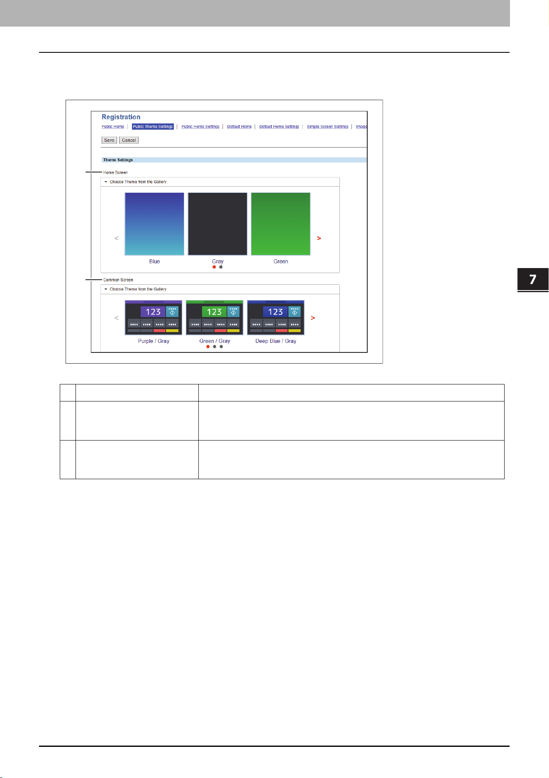Screen dimensions: 549x778
Task: Click previous arrow in Home Screen gallery
Action: pyautogui.click(x=116, y=238)
